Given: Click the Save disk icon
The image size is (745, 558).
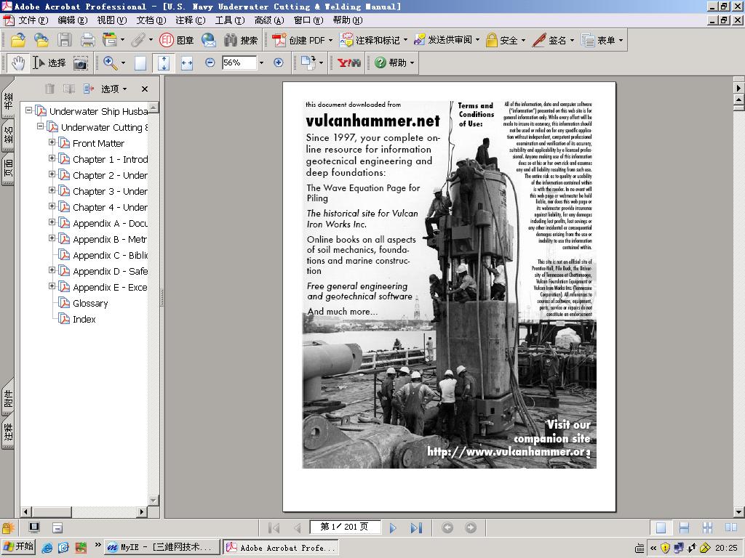Looking at the screenshot, I should pyautogui.click(x=65, y=41).
